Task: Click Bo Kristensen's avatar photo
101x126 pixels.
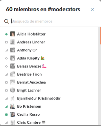Action: point(13,106)
